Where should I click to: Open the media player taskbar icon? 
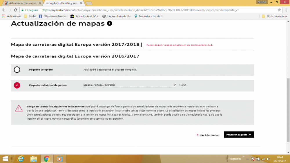pyautogui.click(x=60, y=159)
